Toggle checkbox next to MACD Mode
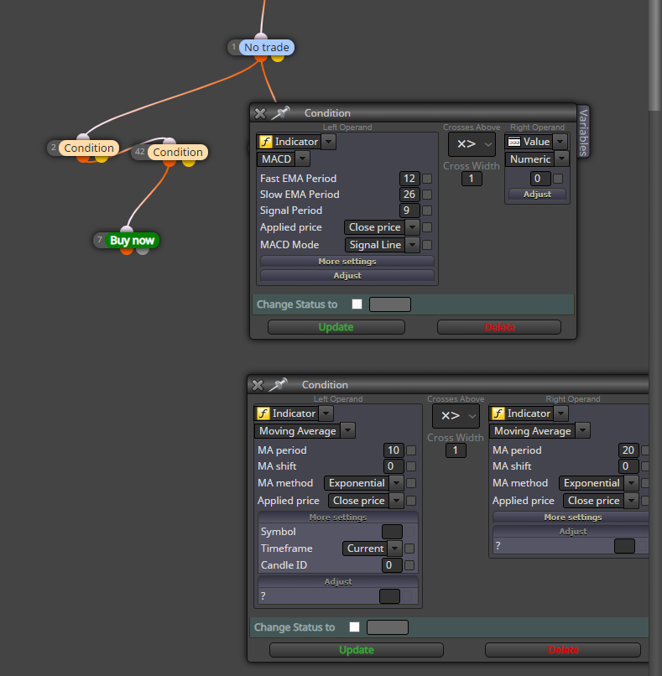This screenshot has width=662, height=676. [427, 245]
